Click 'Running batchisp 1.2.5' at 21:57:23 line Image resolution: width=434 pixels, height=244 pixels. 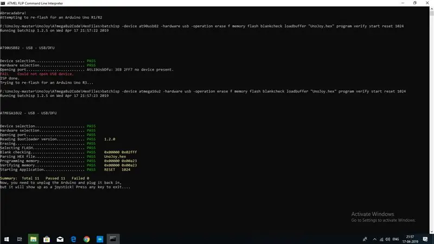54,96
